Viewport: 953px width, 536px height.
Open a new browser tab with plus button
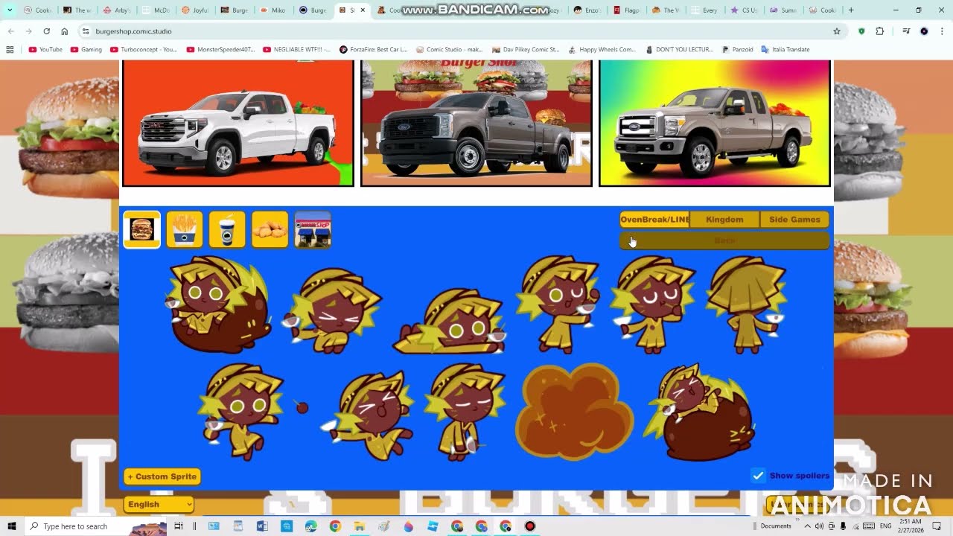[851, 10]
